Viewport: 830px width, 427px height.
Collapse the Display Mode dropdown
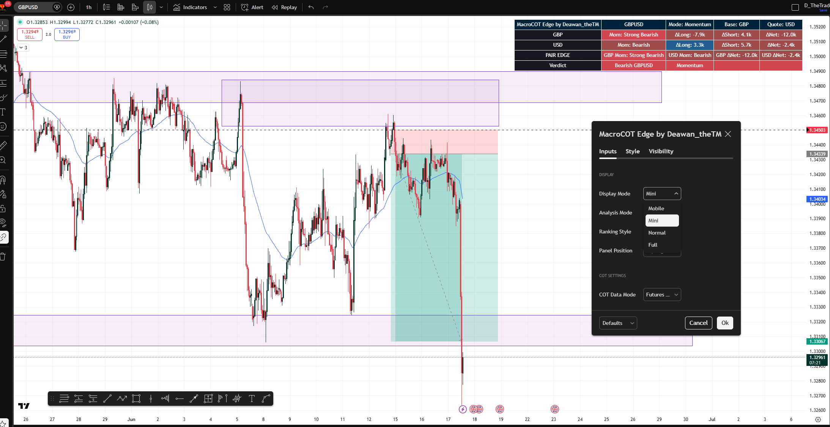662,194
